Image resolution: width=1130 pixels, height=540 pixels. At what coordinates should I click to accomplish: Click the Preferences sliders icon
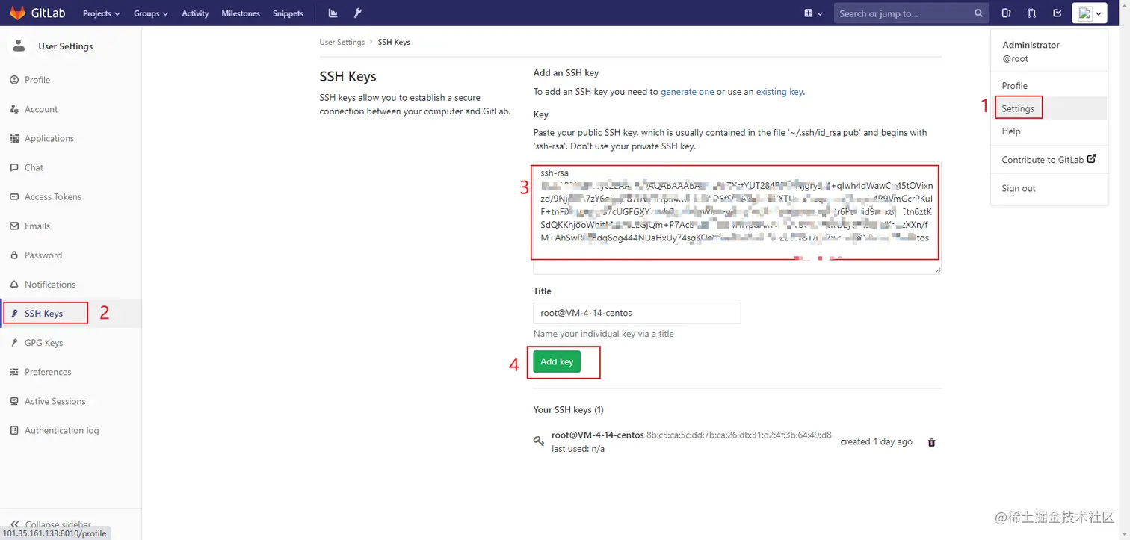14,372
